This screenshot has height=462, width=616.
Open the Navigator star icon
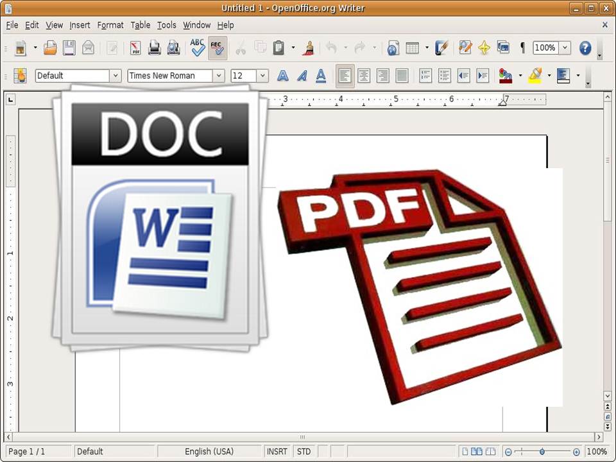(x=484, y=48)
